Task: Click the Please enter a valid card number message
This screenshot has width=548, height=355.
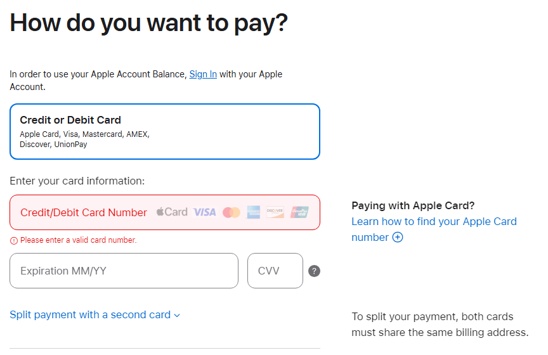Action: point(78,240)
